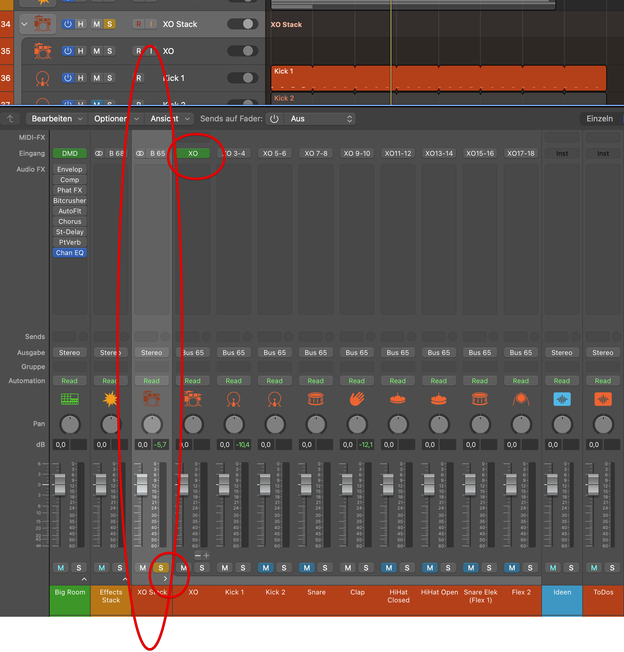Click the XO 3-4 input slot
Viewport: 624px width, 652px height.
(x=234, y=153)
